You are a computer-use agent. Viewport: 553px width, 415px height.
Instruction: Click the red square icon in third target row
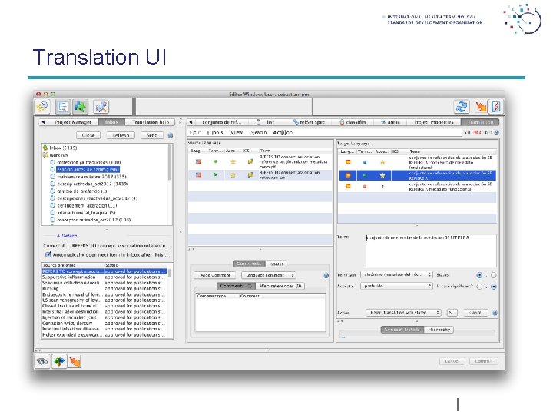pos(365,186)
